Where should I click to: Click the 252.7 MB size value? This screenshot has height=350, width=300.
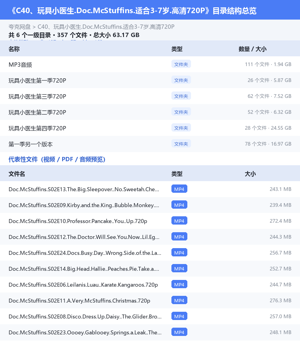[280, 269]
